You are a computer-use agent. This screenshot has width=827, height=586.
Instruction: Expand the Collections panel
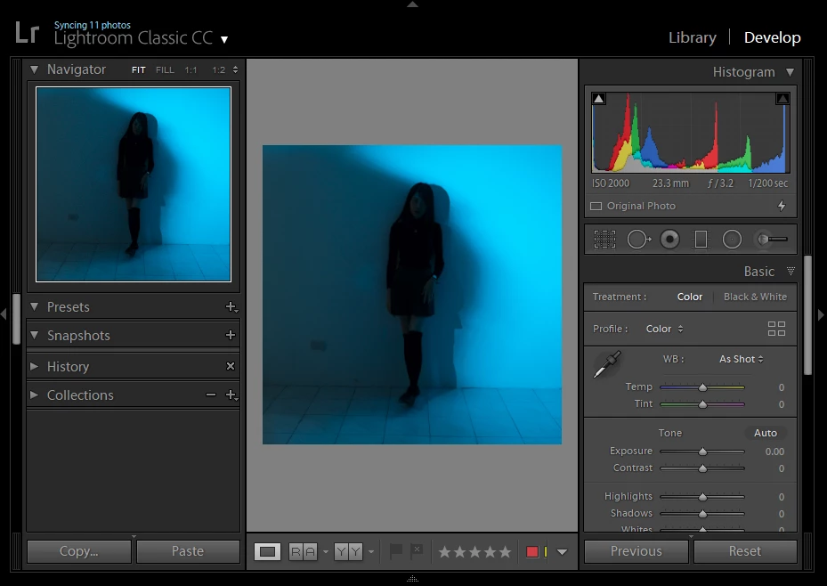pos(35,395)
